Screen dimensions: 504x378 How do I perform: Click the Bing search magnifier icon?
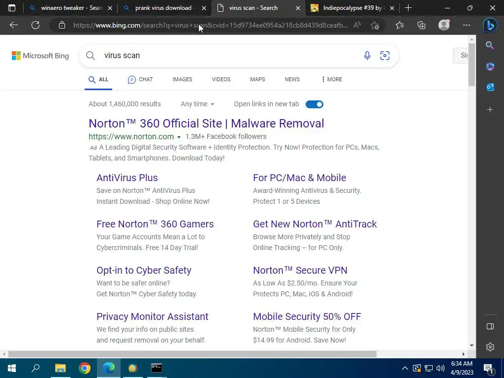[91, 56]
